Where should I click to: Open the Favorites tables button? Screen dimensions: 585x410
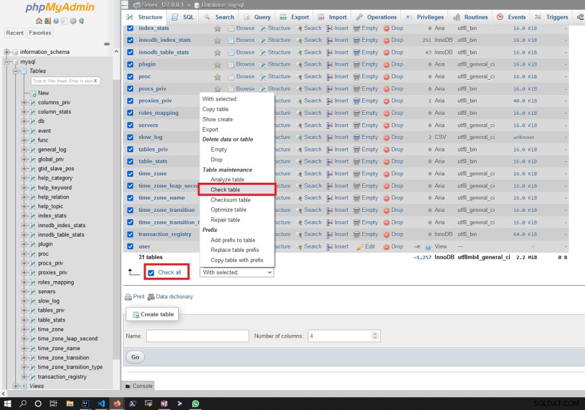tap(40, 33)
